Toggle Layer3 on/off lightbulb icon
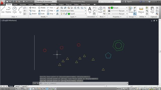Viewport: 161px width, 90px height. coord(62,14)
